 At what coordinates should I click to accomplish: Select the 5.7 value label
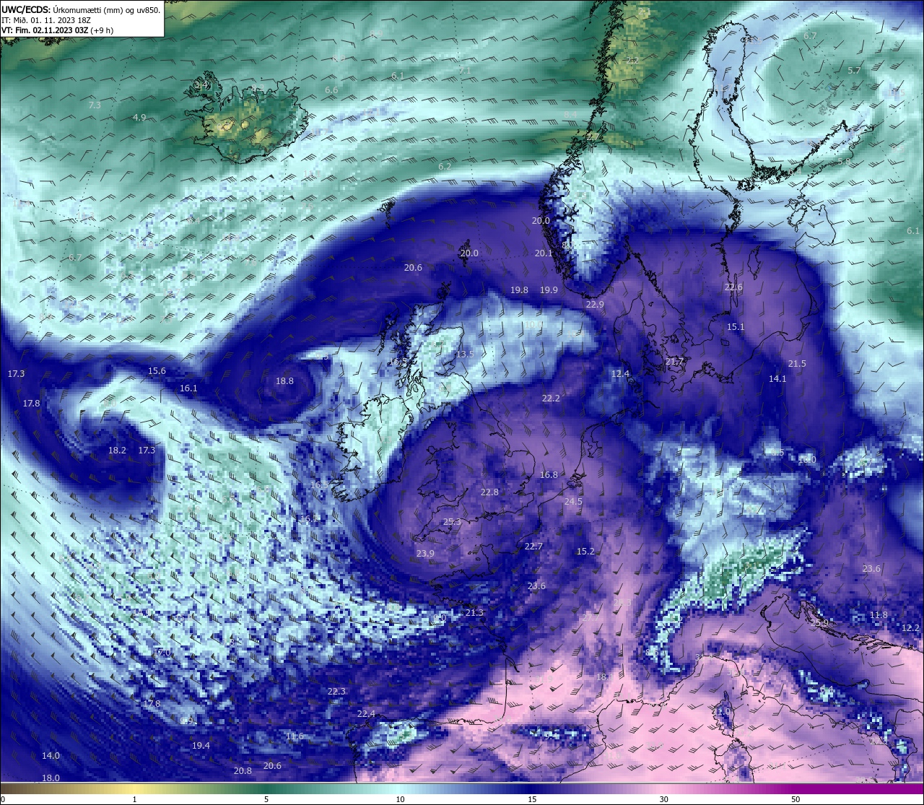tap(854, 70)
